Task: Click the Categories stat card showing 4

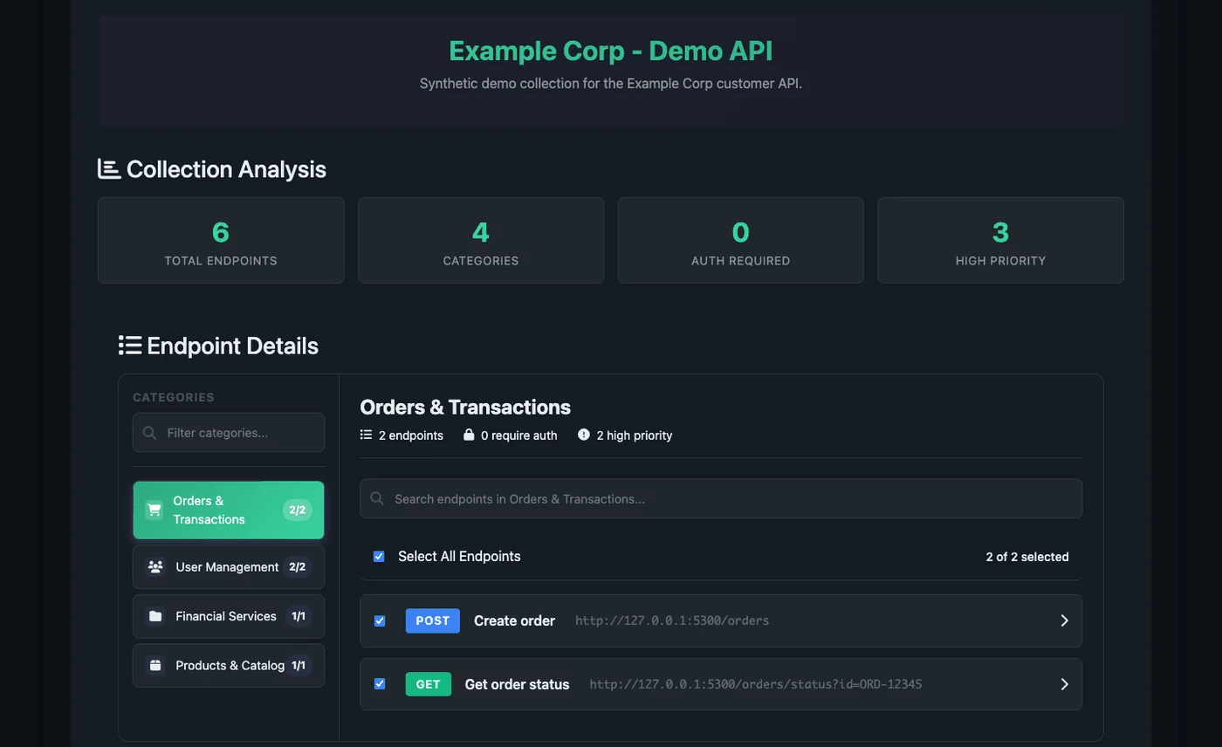Action: pyautogui.click(x=481, y=240)
